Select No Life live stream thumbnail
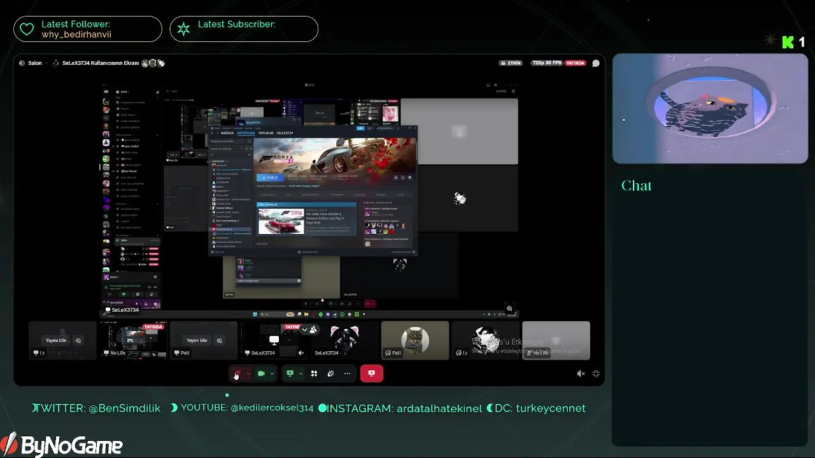 (132, 340)
